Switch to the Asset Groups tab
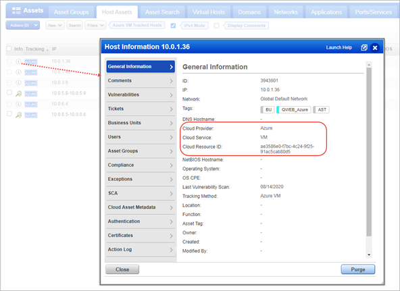Viewport: 400px width, 291px height. [x=71, y=12]
